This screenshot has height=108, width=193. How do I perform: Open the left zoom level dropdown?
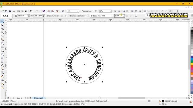tap(78, 11)
